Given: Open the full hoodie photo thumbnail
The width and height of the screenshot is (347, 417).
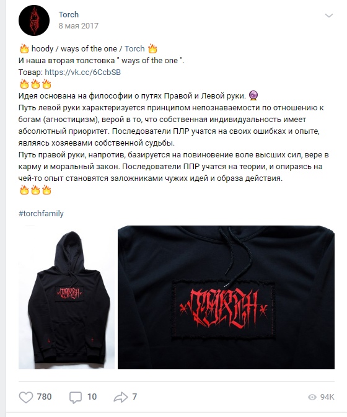Looking at the screenshot, I should (66, 297).
